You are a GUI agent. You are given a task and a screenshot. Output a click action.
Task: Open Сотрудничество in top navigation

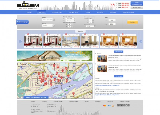pyautogui.click(x=74, y=12)
